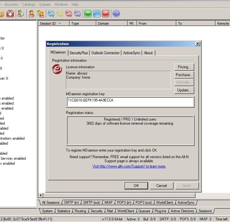Click the disabled Activate... button

pyautogui.click(x=184, y=82)
